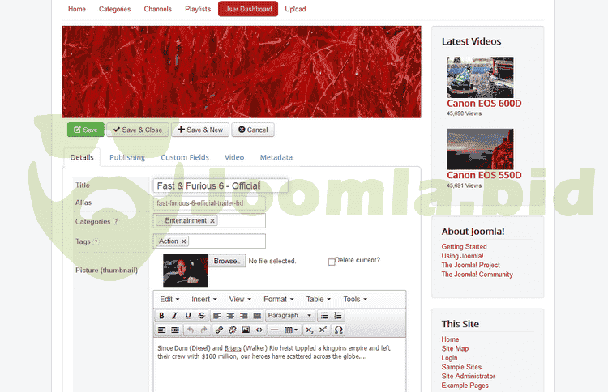The width and height of the screenshot is (608, 392).
Task: Toggle bold formatting in the editor
Action: pyautogui.click(x=162, y=316)
